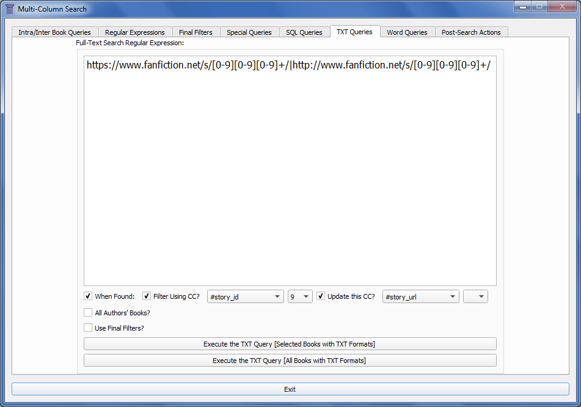Go to the SQL Queries tab
This screenshot has height=407, width=581.
(304, 32)
